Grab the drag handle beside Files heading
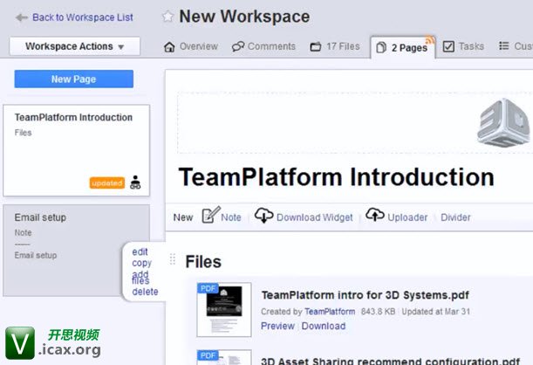This screenshot has height=365, width=533. click(x=173, y=258)
